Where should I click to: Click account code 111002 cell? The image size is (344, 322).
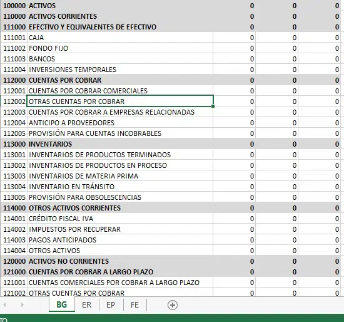14,48
